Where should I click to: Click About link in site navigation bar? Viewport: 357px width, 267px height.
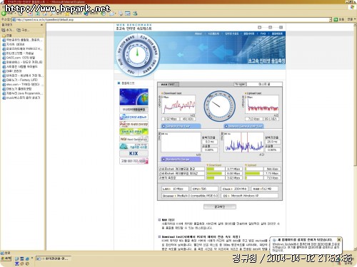tap(198, 33)
